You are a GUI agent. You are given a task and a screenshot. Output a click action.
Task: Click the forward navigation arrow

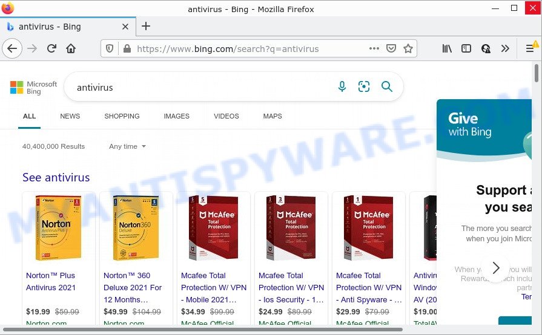[x=32, y=48]
